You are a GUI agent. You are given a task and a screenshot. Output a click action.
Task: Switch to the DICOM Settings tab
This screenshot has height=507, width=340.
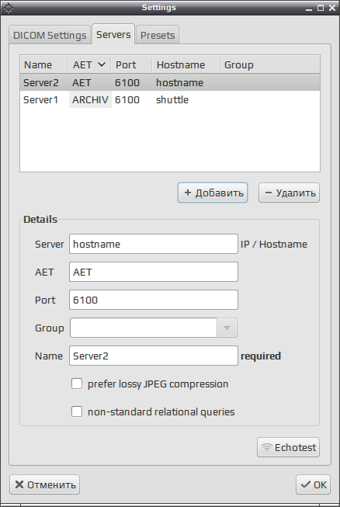[50, 35]
